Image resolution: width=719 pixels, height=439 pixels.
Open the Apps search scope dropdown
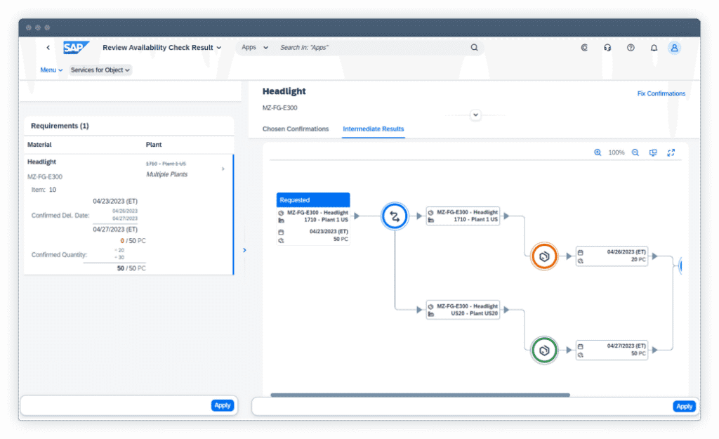(x=255, y=48)
